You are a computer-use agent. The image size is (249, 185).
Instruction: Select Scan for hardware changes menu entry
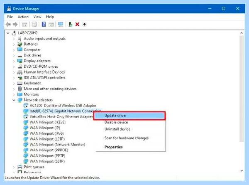click(x=127, y=138)
